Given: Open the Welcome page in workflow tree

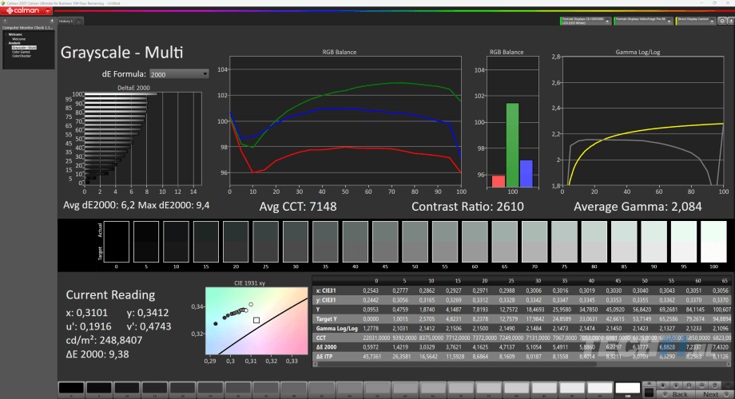Looking at the screenshot, I should tap(18, 39).
